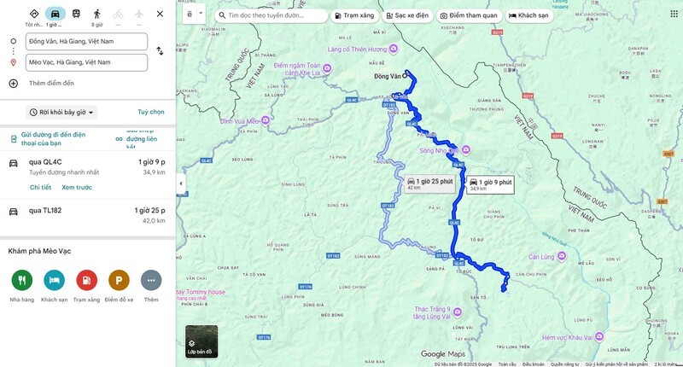Open Chi tiết route details link

[40, 187]
